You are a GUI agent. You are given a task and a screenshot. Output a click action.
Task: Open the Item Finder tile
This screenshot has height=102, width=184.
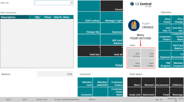(147, 63)
